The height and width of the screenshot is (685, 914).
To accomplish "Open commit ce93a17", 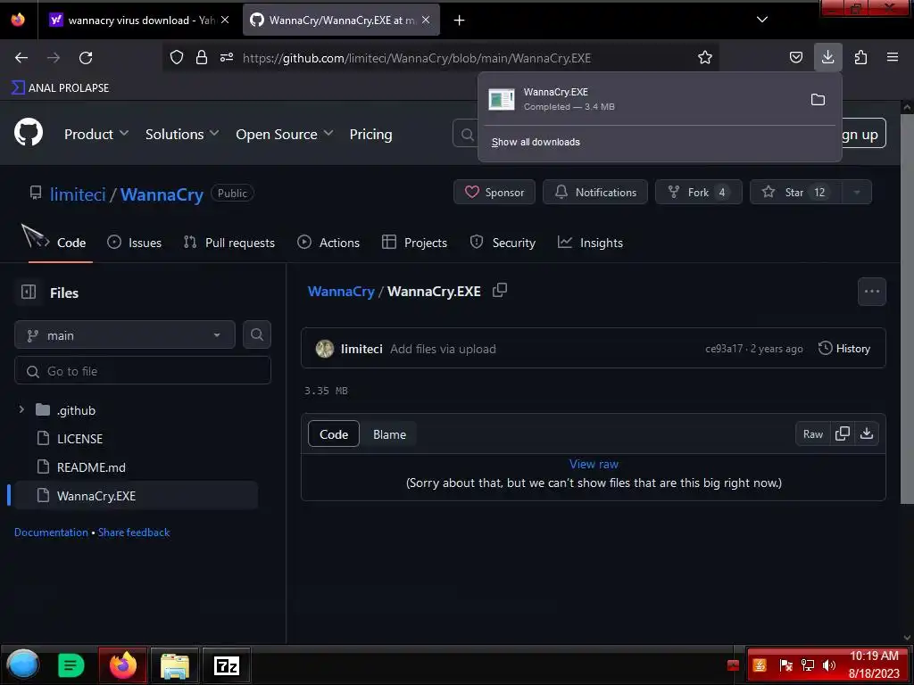I will click(x=723, y=349).
